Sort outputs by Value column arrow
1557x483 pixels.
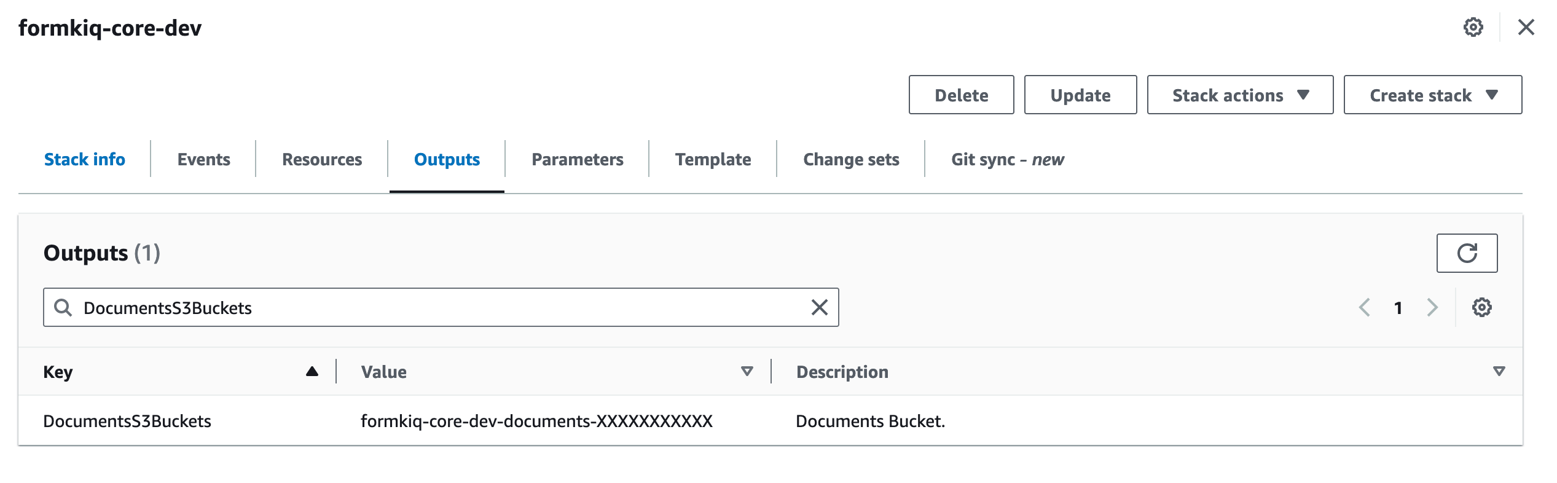[x=747, y=371]
